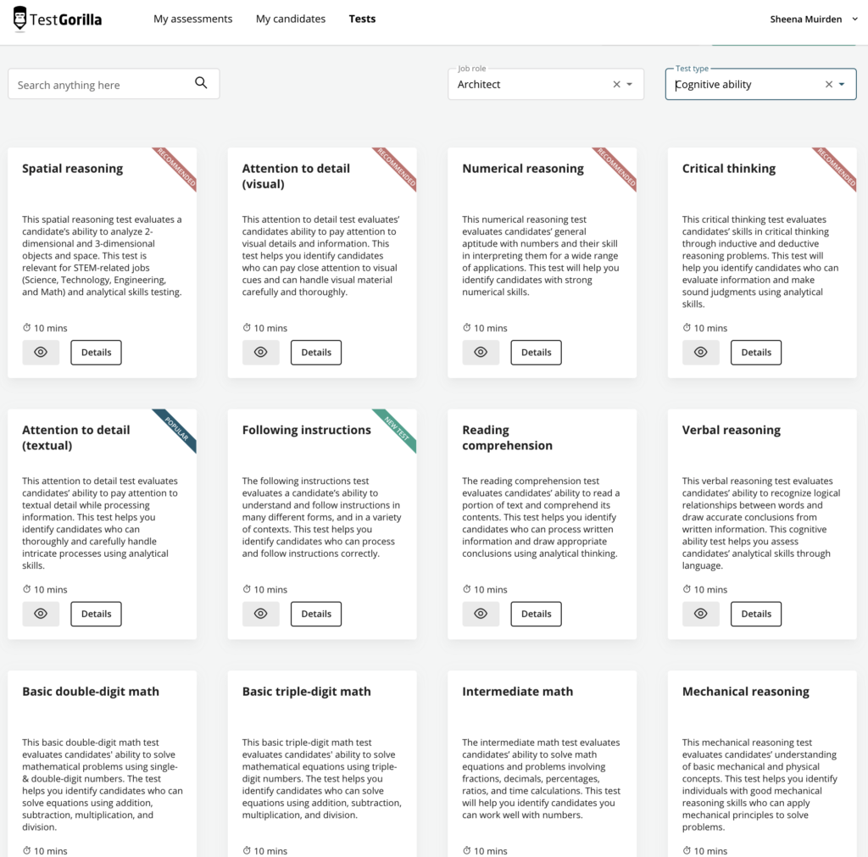Viewport: 868px width, 857px height.
Task: Preview Verbal reasoning test eye icon
Action: pos(701,614)
